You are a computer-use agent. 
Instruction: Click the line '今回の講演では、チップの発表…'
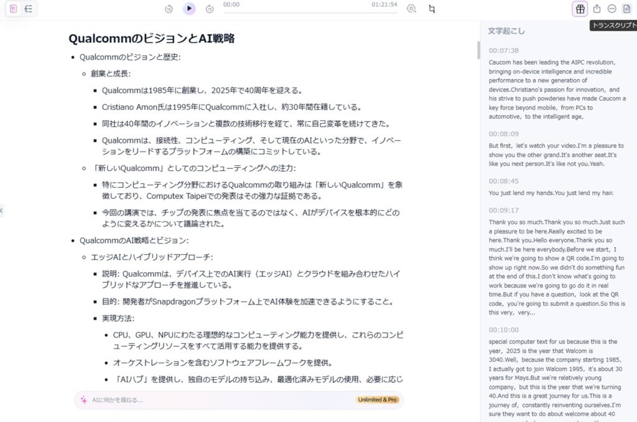click(251, 218)
